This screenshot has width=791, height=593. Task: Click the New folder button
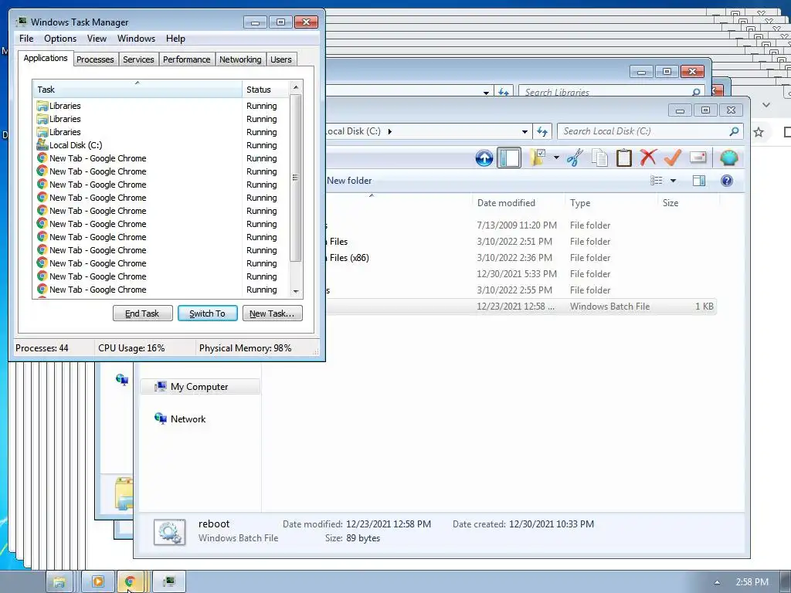349,181
